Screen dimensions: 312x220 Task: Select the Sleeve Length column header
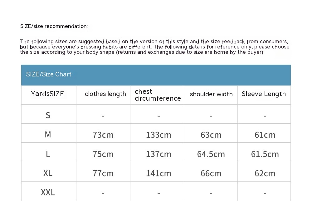[x=264, y=94]
